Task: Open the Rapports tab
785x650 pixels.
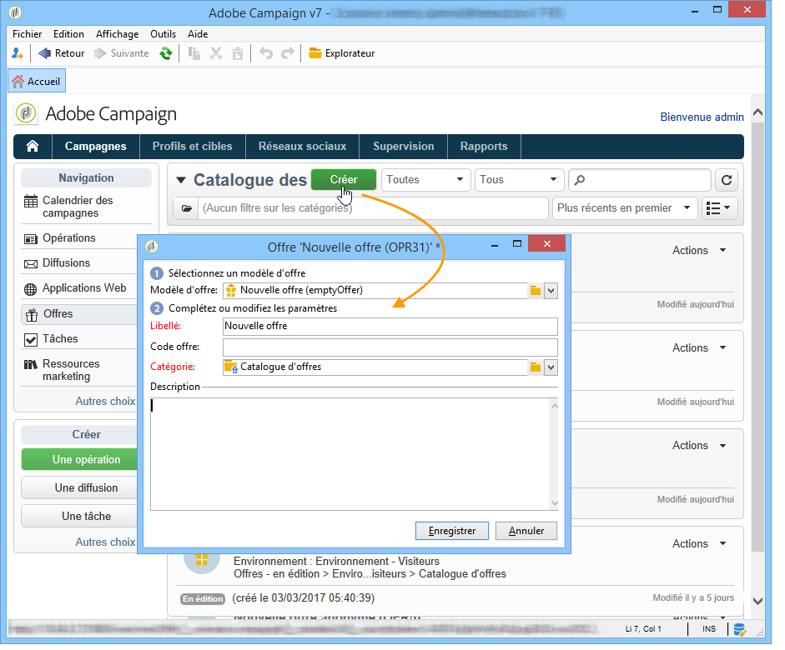Action: [x=484, y=147]
